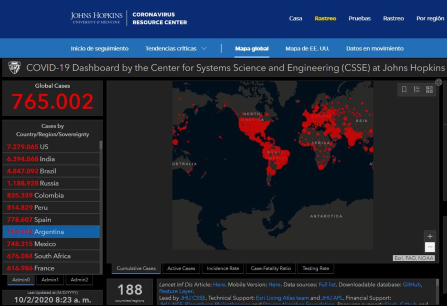Image resolution: width=447 pixels, height=306 pixels.
Task: Select the Admin1 tab
Action: tap(50, 279)
